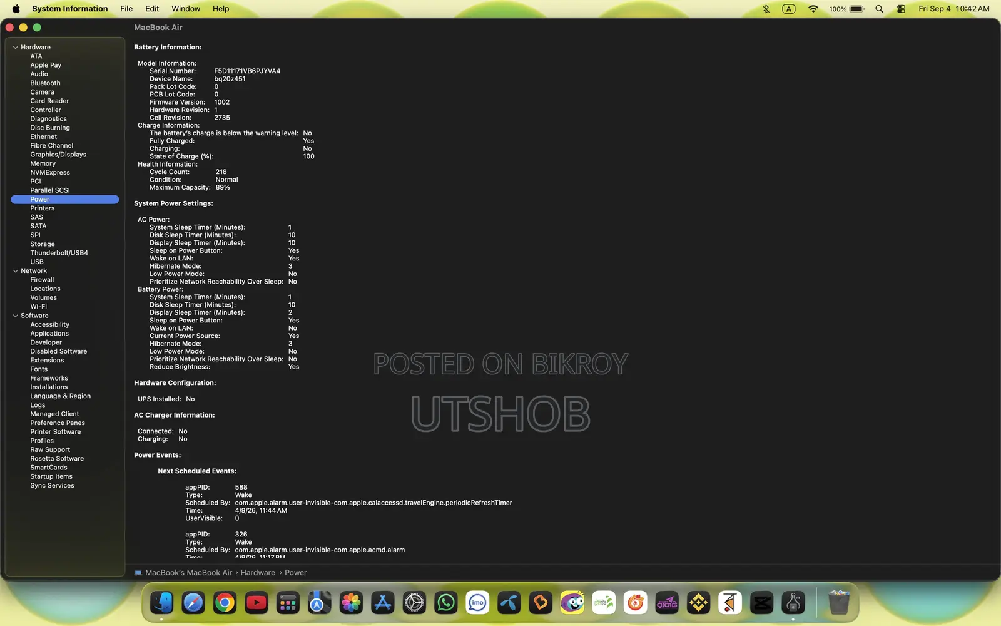Select the highlighted Power sidebar item
This screenshot has height=626, width=1001.
pos(65,200)
